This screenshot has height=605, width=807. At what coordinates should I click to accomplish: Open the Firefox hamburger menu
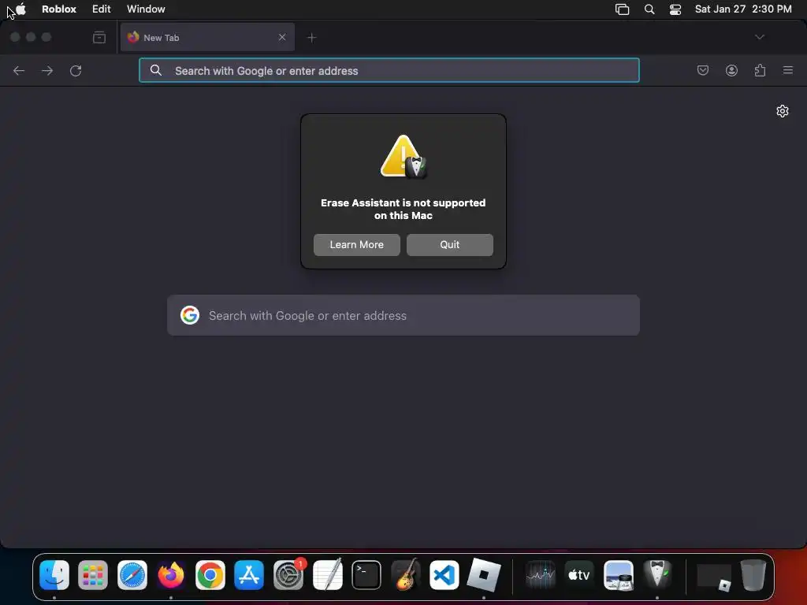[788, 70]
